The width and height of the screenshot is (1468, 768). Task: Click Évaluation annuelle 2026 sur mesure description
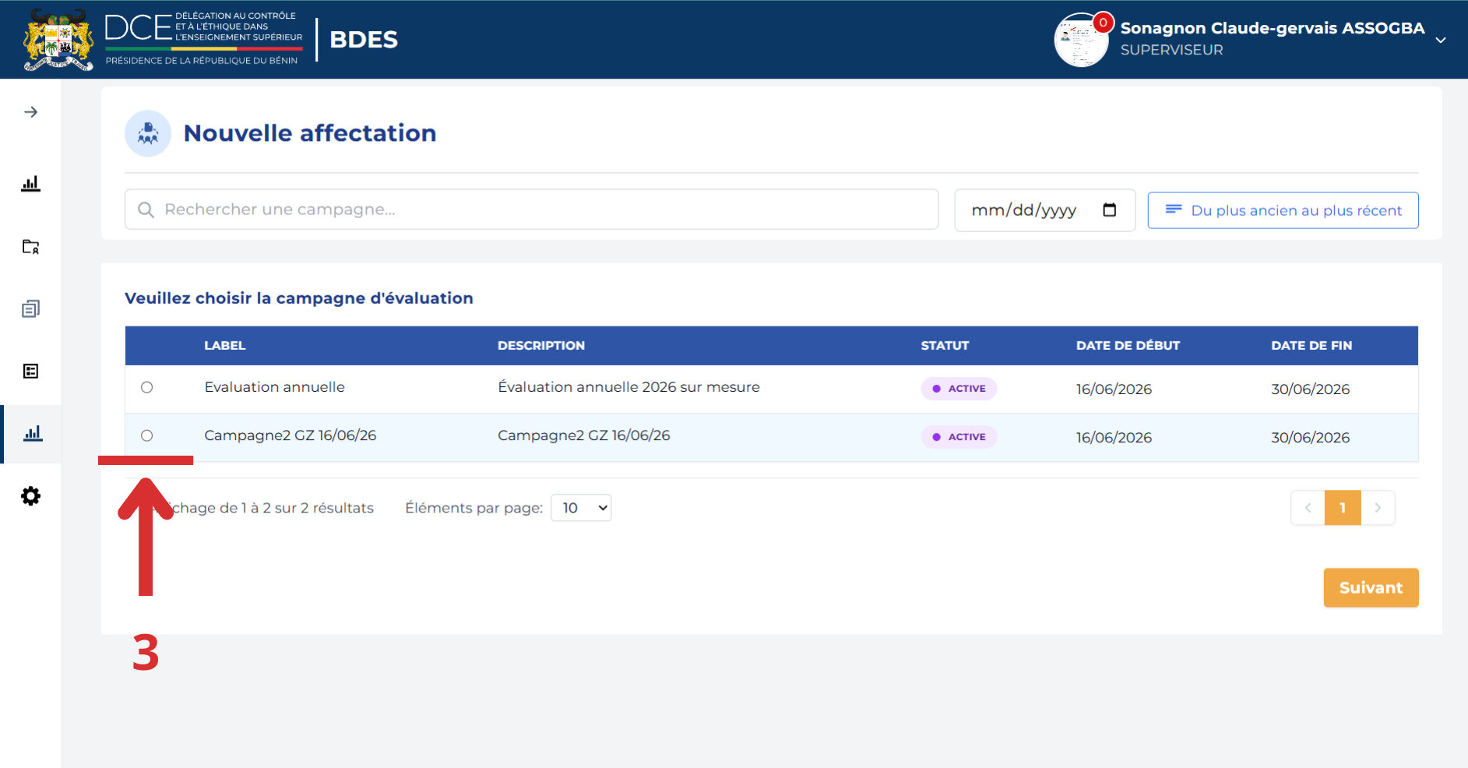628,387
